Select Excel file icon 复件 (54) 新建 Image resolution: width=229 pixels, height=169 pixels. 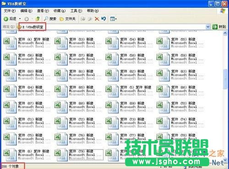112,43
